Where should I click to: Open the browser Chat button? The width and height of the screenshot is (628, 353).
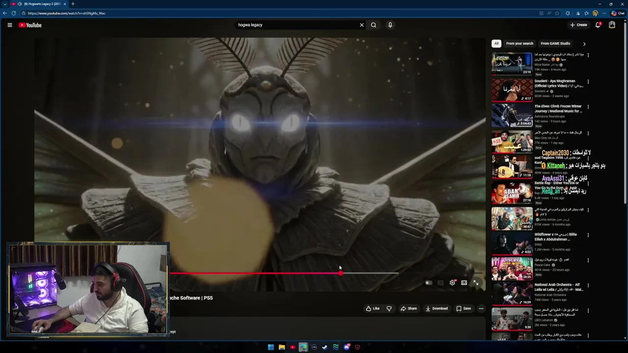tap(618, 13)
